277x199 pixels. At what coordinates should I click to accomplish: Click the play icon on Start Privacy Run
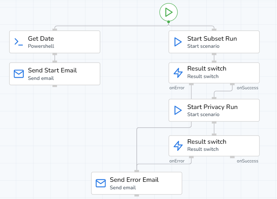[178, 110]
